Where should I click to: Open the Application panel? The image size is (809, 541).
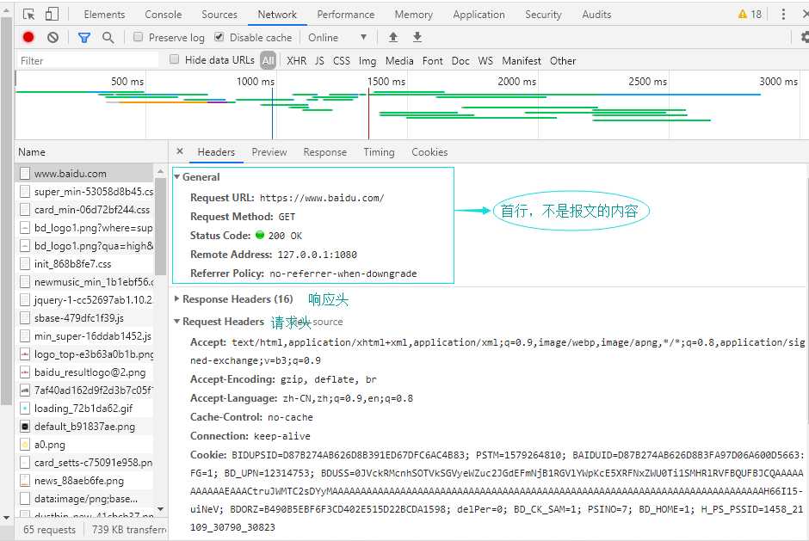(479, 15)
